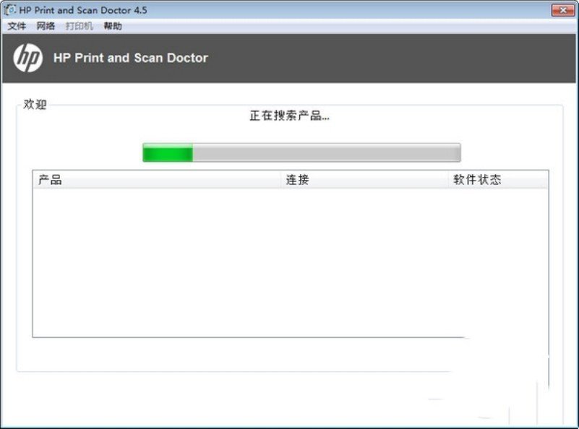Click the green search progress bar
The height and width of the screenshot is (429, 579).
point(168,152)
